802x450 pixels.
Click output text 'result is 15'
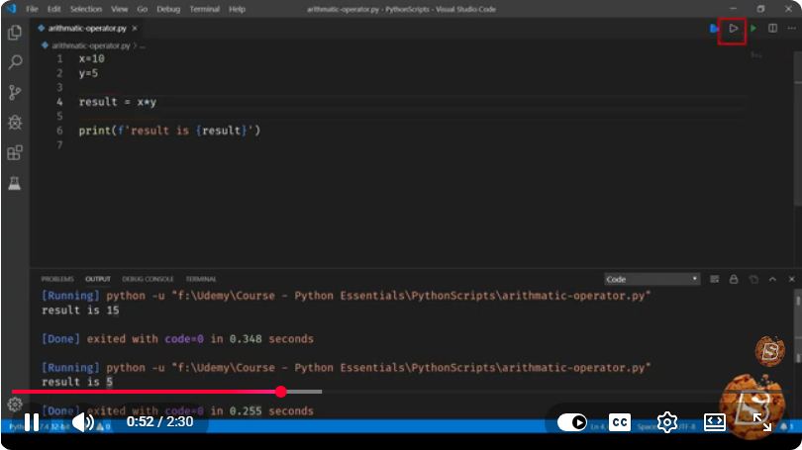(x=80, y=310)
